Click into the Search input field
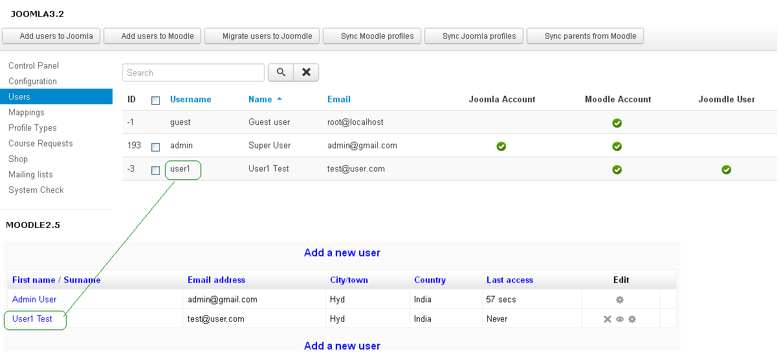Viewport: 779px width, 358px height. 193,73
